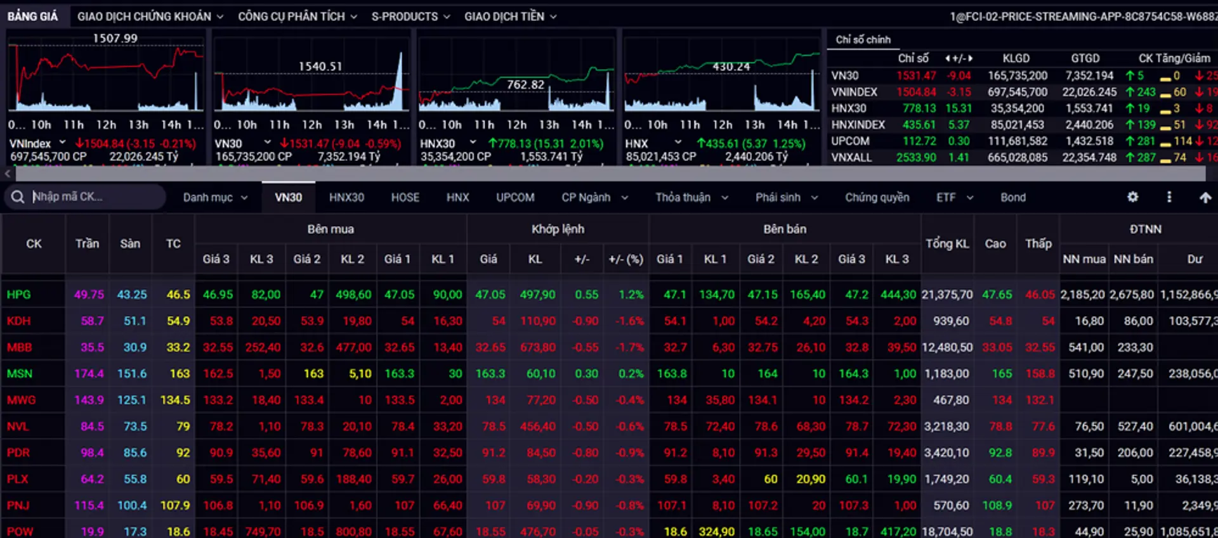Select the VN30 tab
Image resolution: width=1218 pixels, height=538 pixels.
[x=289, y=198]
